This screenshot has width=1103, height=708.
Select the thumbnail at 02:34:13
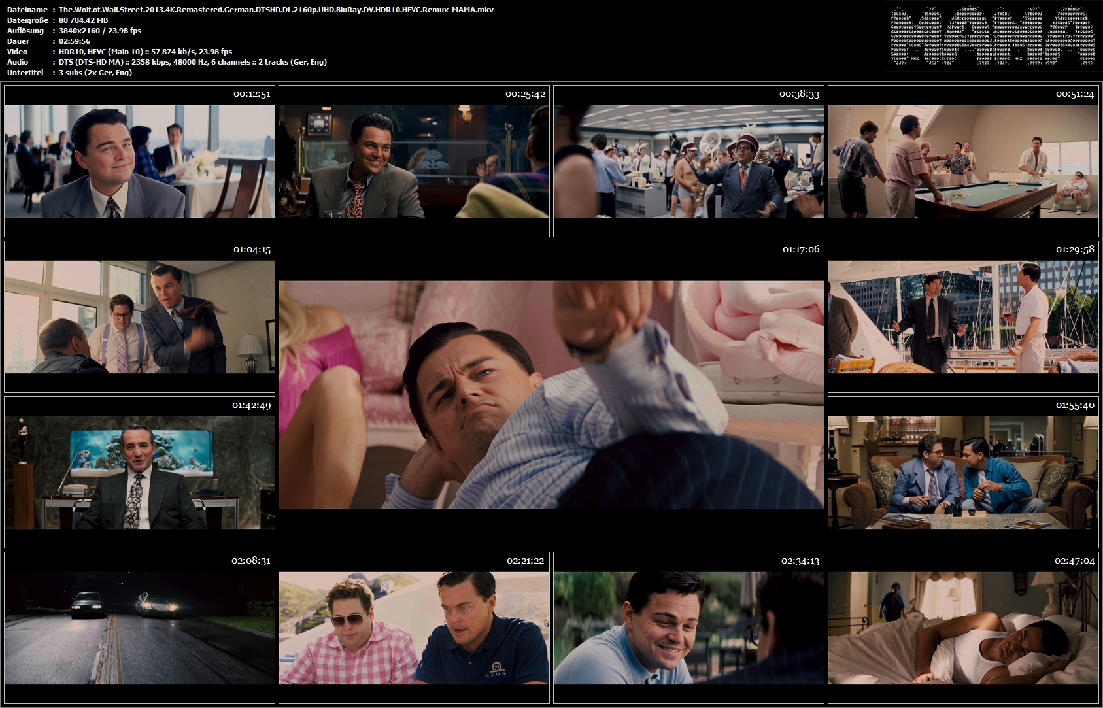point(688,628)
